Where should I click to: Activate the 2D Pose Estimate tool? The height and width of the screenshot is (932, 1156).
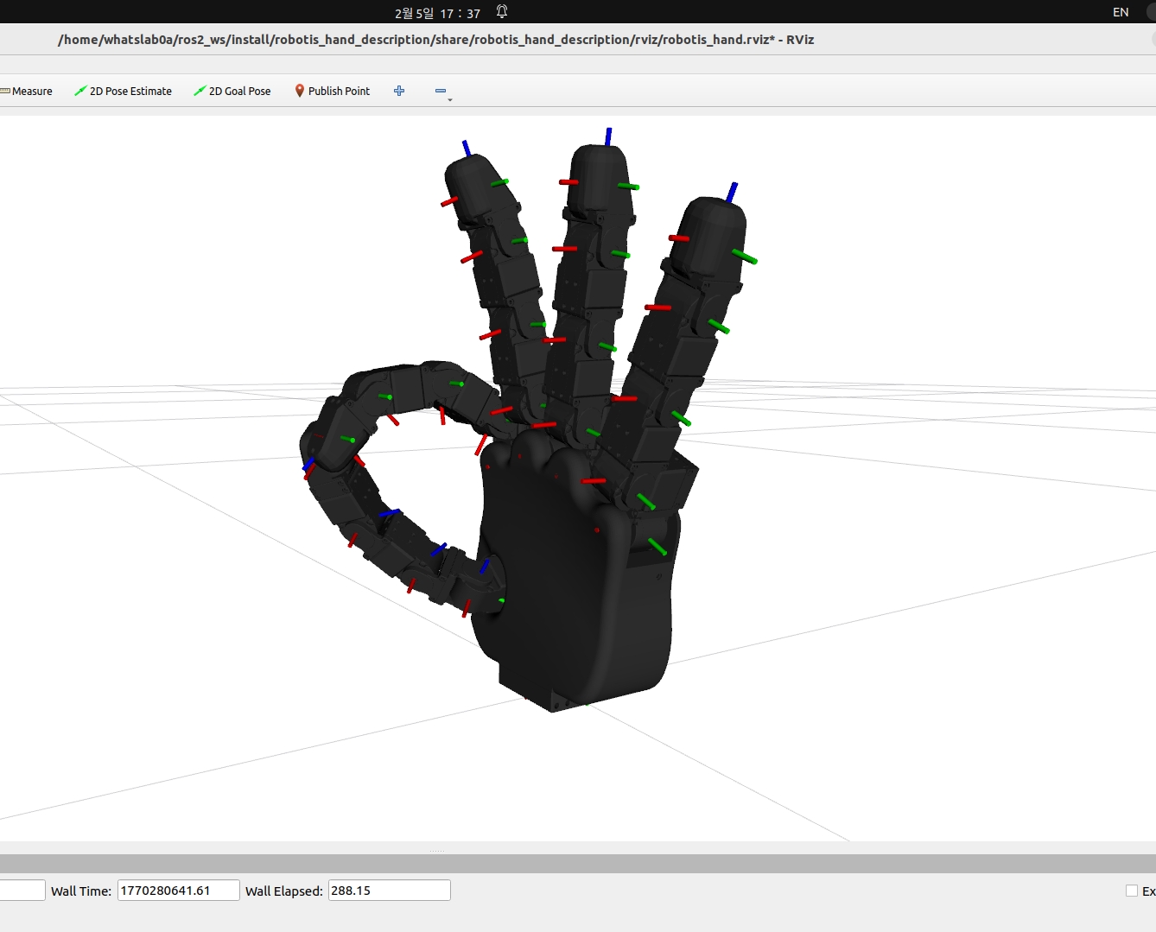click(123, 92)
